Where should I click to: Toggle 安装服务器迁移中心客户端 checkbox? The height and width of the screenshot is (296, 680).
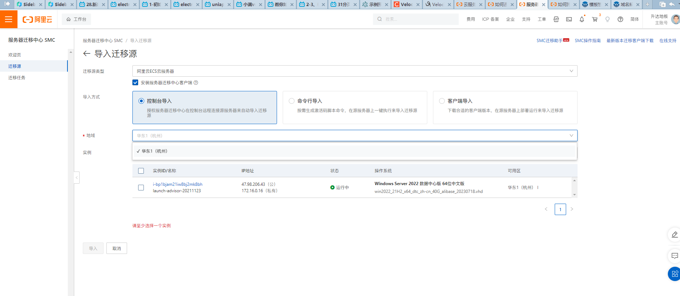135,83
